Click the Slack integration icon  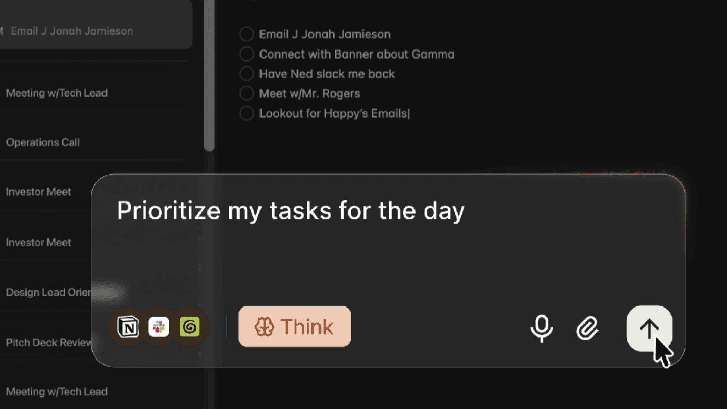pyautogui.click(x=159, y=327)
